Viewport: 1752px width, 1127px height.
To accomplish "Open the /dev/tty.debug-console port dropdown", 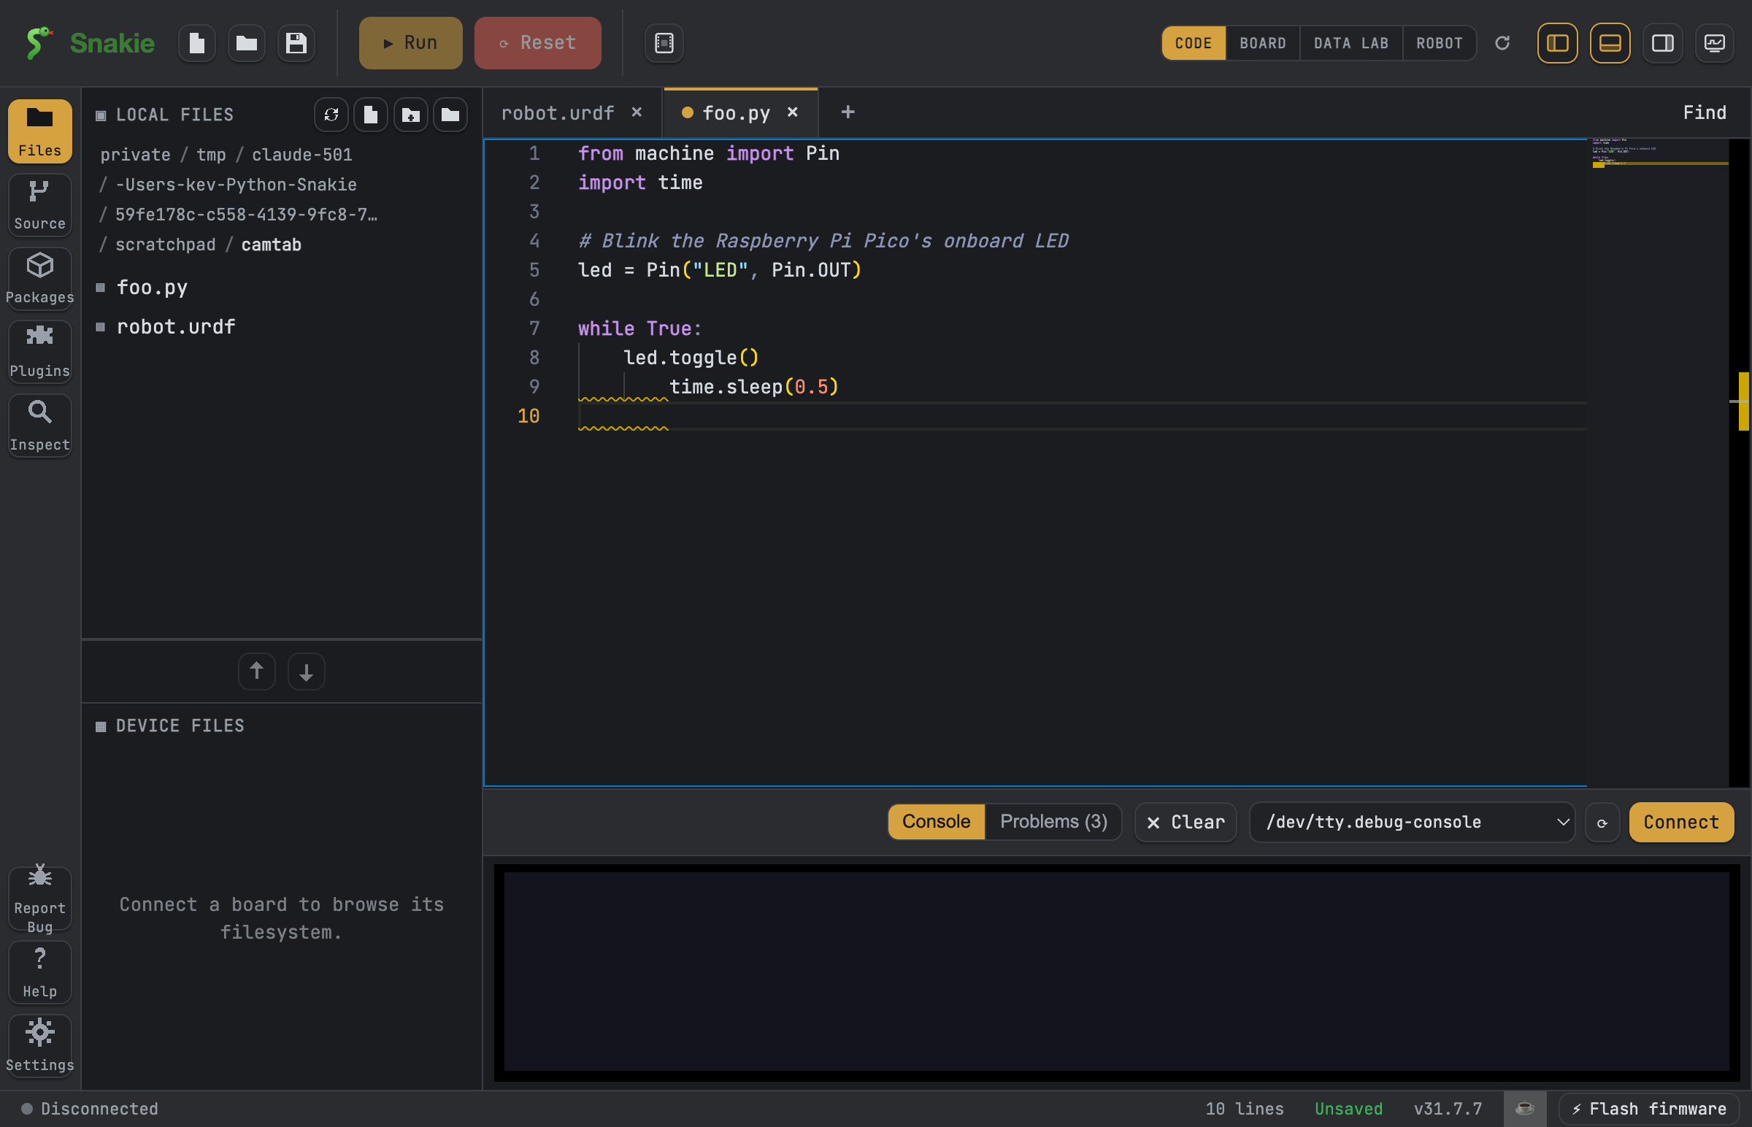I will pos(1412,823).
